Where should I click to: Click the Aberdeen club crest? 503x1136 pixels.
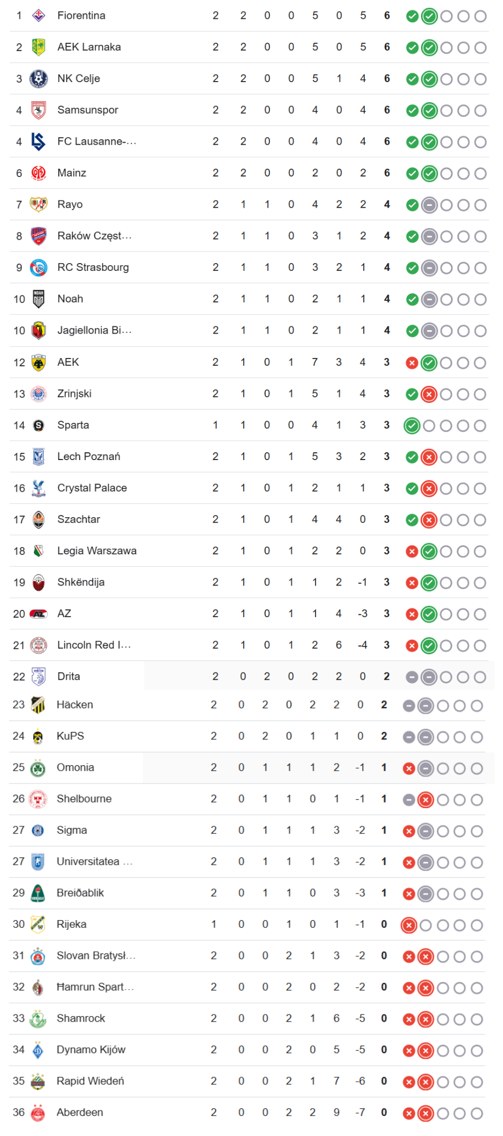click(x=38, y=1113)
